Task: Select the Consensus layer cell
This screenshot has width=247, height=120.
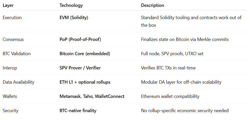Action: pos(13,39)
